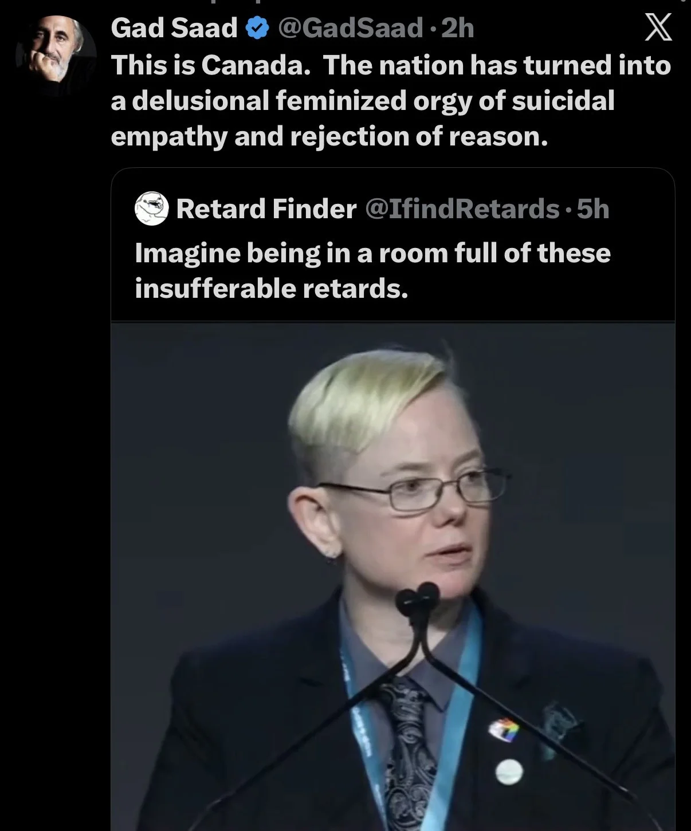Screen dimensions: 691x831
Task: Click the round white button pin
Action: (x=507, y=768)
